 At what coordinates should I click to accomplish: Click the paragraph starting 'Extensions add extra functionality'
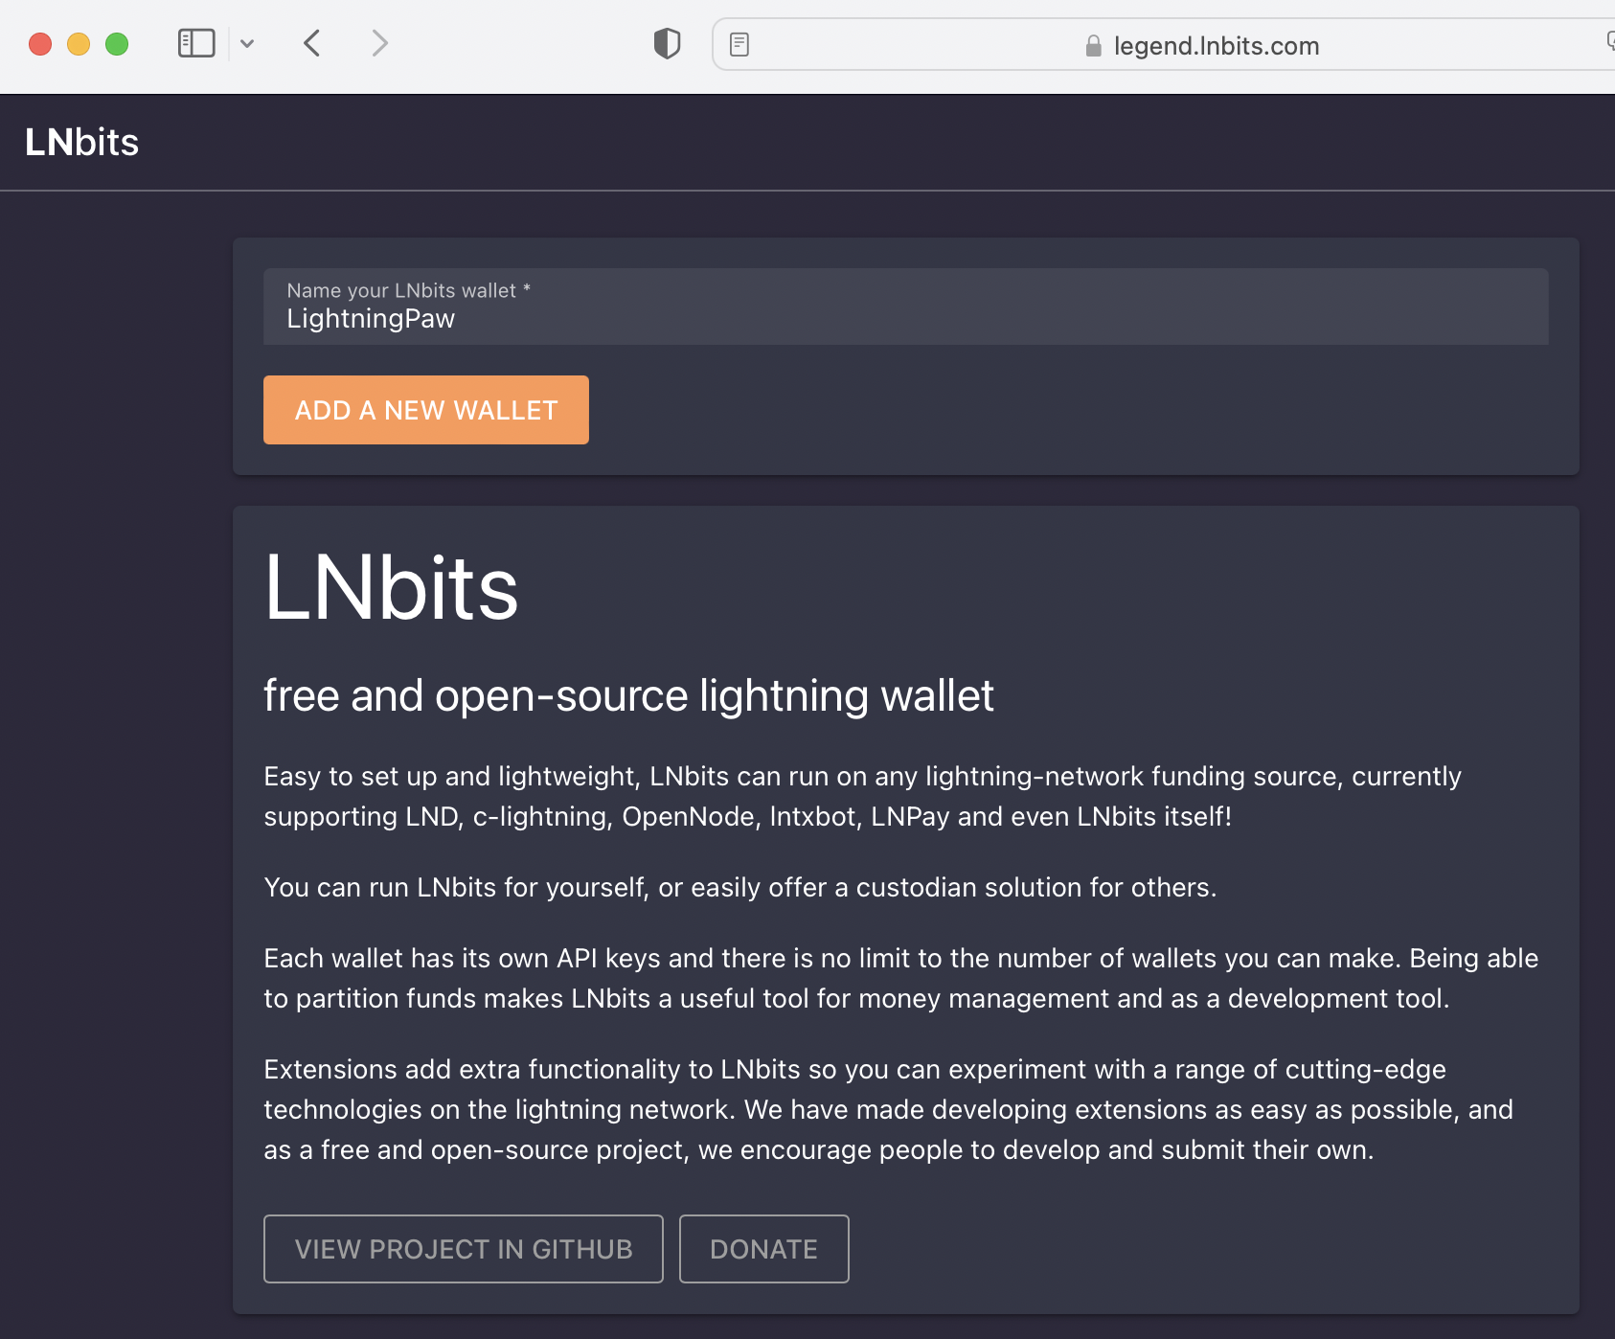coord(888,1109)
